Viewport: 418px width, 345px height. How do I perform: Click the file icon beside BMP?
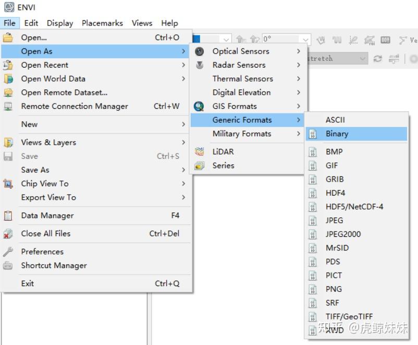(x=312, y=152)
